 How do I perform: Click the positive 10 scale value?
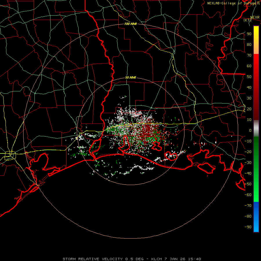coord(249,120)
